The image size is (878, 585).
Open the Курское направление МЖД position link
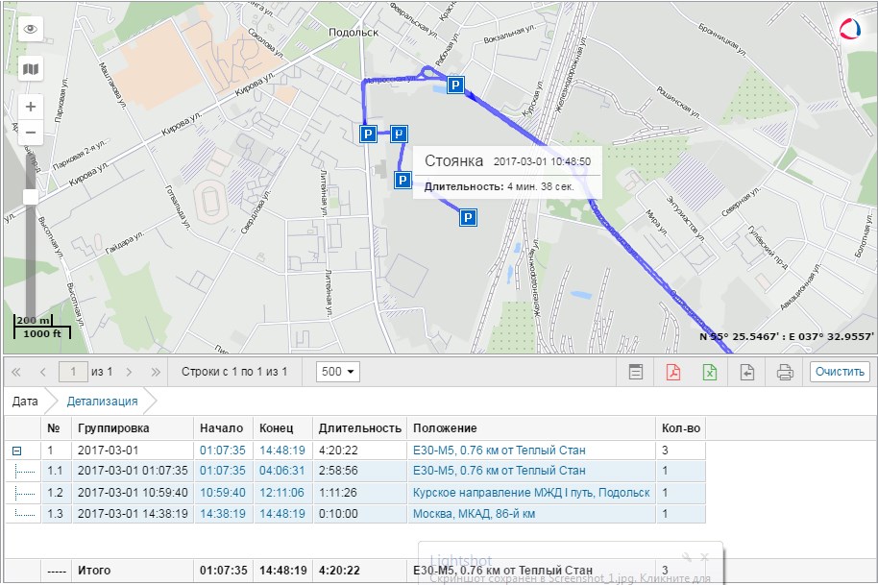530,493
